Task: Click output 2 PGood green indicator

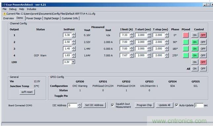Action: [186, 42]
